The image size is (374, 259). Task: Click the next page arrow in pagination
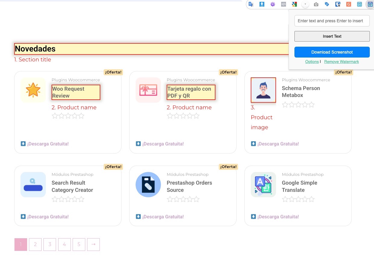click(93, 245)
